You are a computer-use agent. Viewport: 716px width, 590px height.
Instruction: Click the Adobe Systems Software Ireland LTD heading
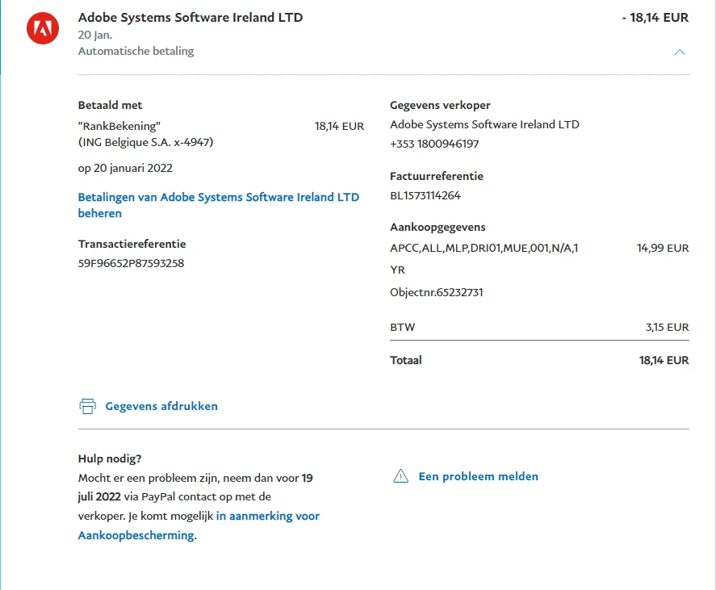coord(191,18)
